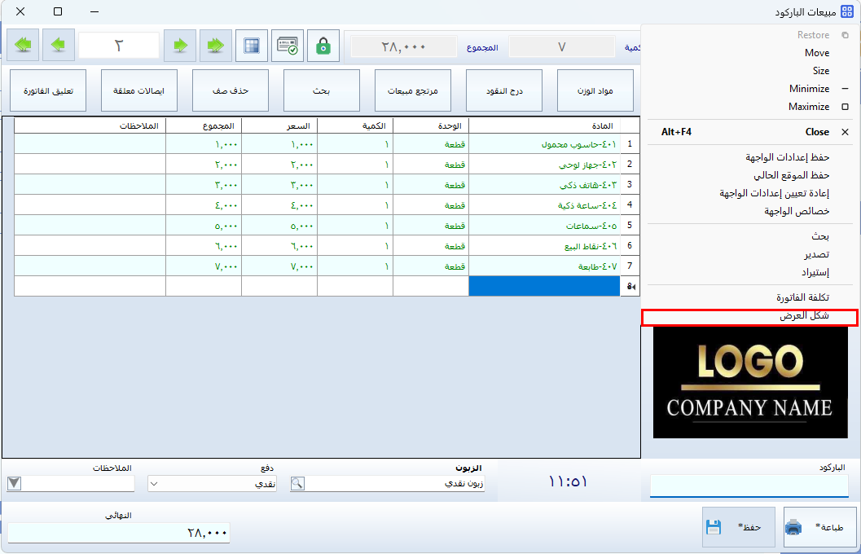Click the حذف صف delete row button
Screen dimensions: 861x554
pyautogui.click(x=231, y=90)
